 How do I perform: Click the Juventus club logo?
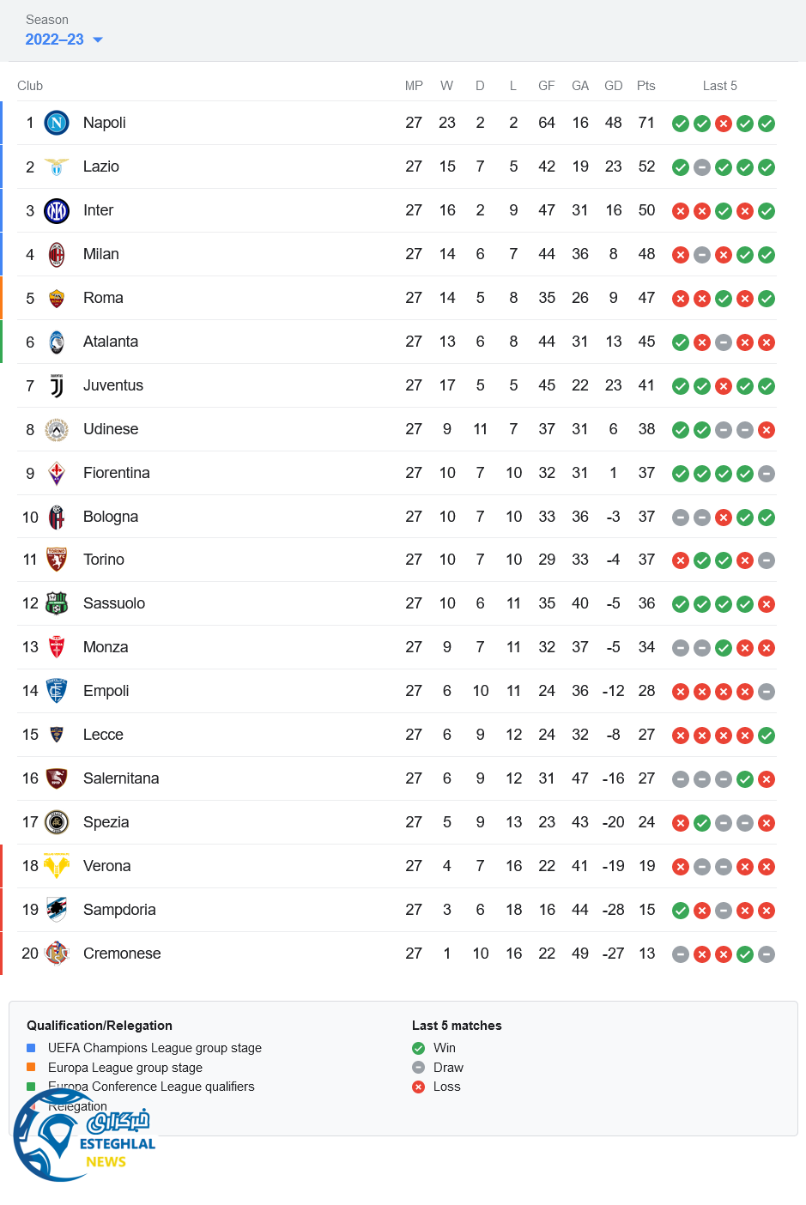pyautogui.click(x=57, y=386)
